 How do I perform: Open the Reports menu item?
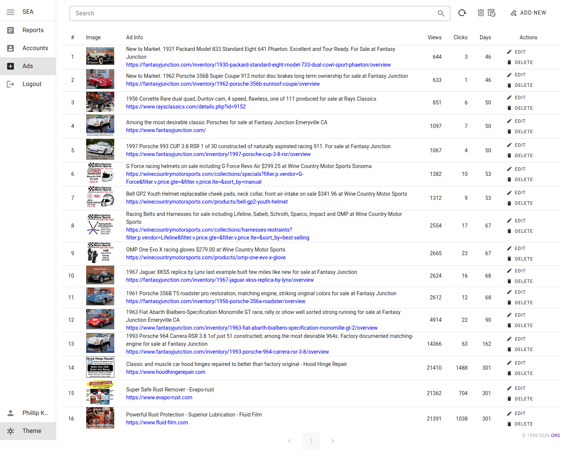tap(33, 30)
